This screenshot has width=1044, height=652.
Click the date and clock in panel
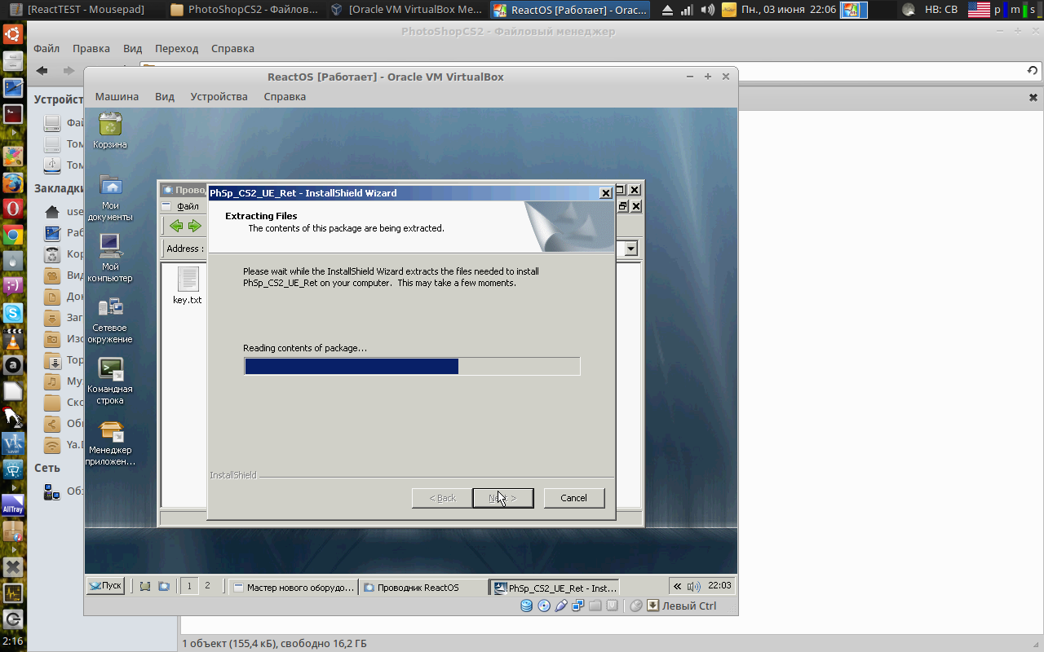click(x=789, y=10)
